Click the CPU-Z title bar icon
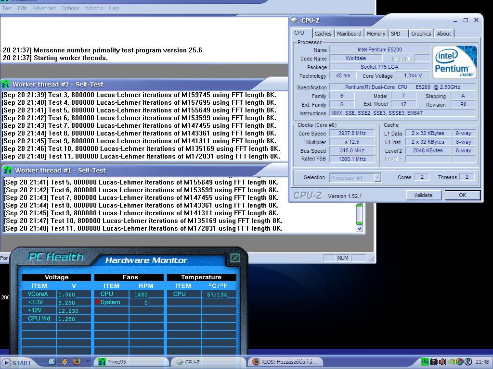The width and height of the screenshot is (493, 369). pos(294,20)
